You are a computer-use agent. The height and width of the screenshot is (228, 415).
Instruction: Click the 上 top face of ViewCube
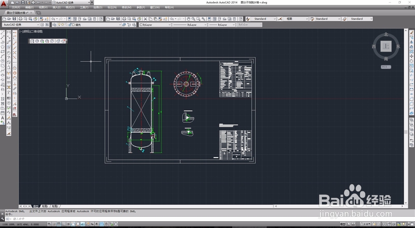tap(386, 46)
